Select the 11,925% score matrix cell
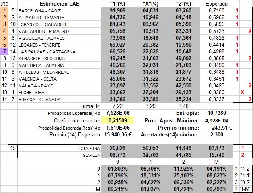Screen dimensions: 253x193 click(184, 169)
